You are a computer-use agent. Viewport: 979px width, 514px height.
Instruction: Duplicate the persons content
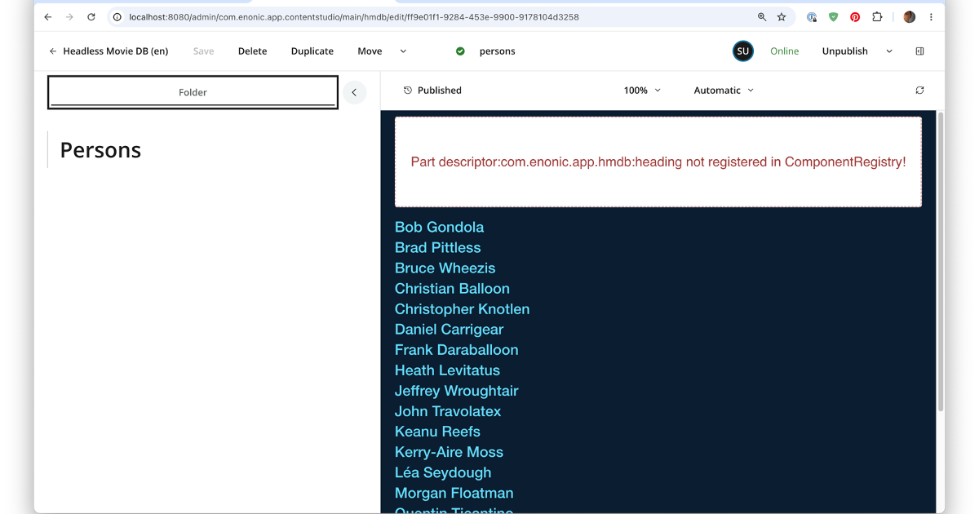coord(312,51)
